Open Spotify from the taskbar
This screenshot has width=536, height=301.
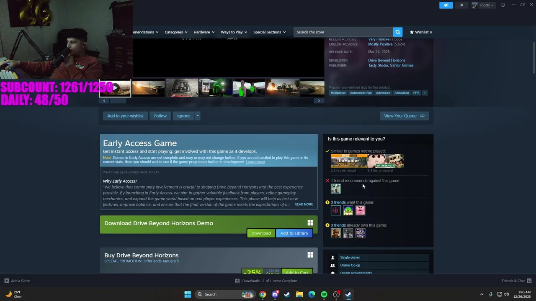coord(324,294)
